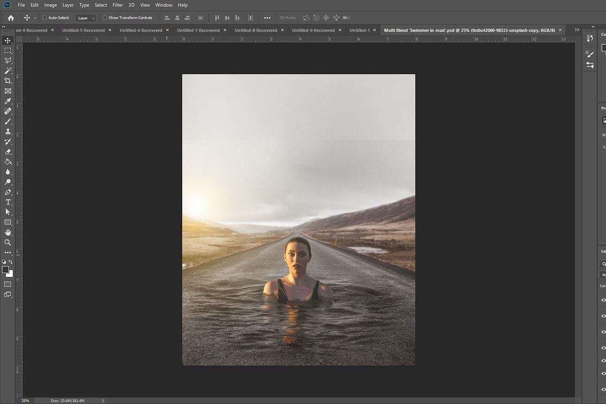Open align and distribute more options
The height and width of the screenshot is (404, 606).
point(267,18)
